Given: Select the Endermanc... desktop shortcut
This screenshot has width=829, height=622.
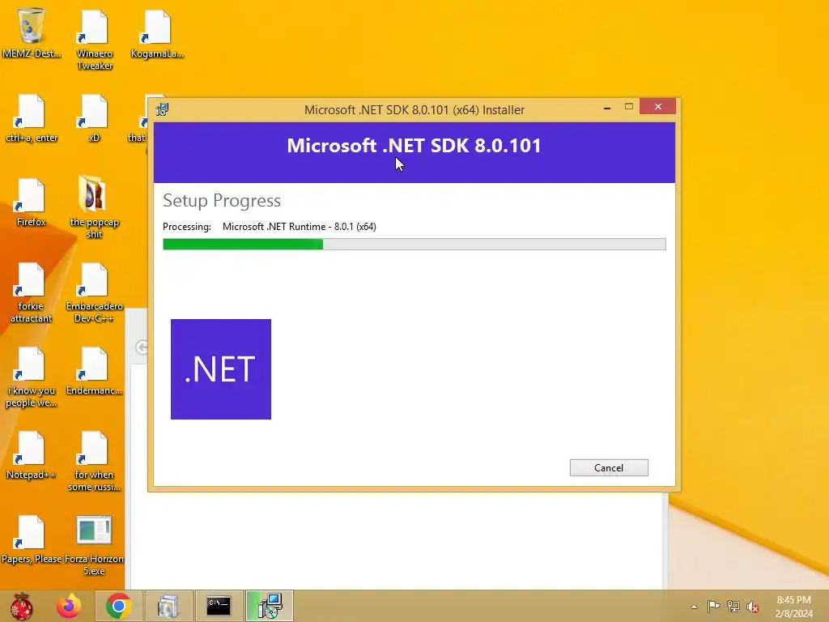Looking at the screenshot, I should pos(94,371).
